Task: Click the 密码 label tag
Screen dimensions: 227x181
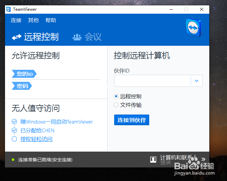Action: [x=22, y=86]
